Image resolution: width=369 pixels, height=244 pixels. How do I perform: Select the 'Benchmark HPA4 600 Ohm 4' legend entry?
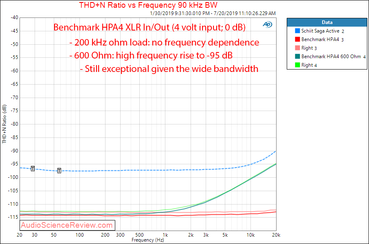[x=334, y=57]
